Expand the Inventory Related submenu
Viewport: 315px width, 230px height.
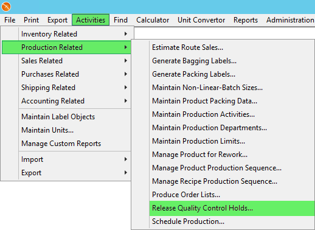coord(66,34)
